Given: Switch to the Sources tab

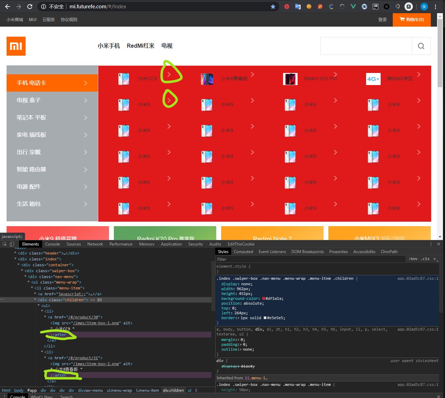Looking at the screenshot, I should click(74, 244).
